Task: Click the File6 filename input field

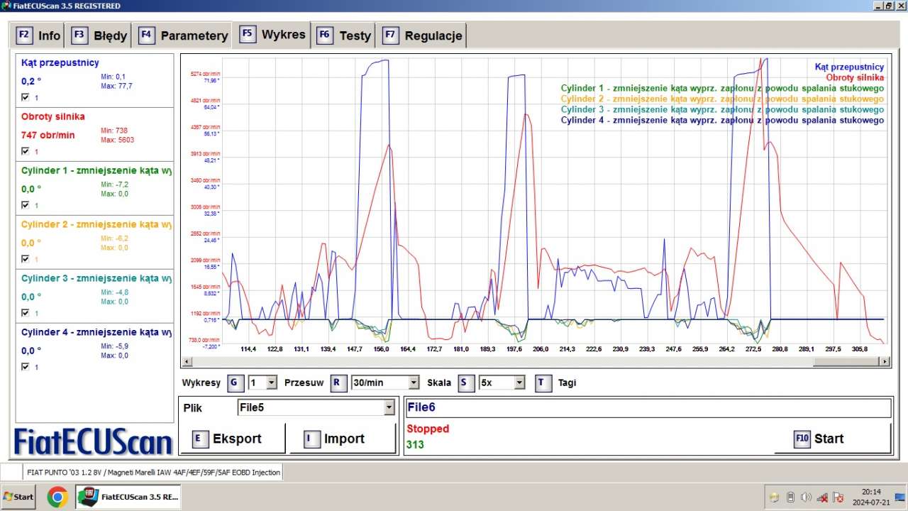Action: click(x=647, y=407)
